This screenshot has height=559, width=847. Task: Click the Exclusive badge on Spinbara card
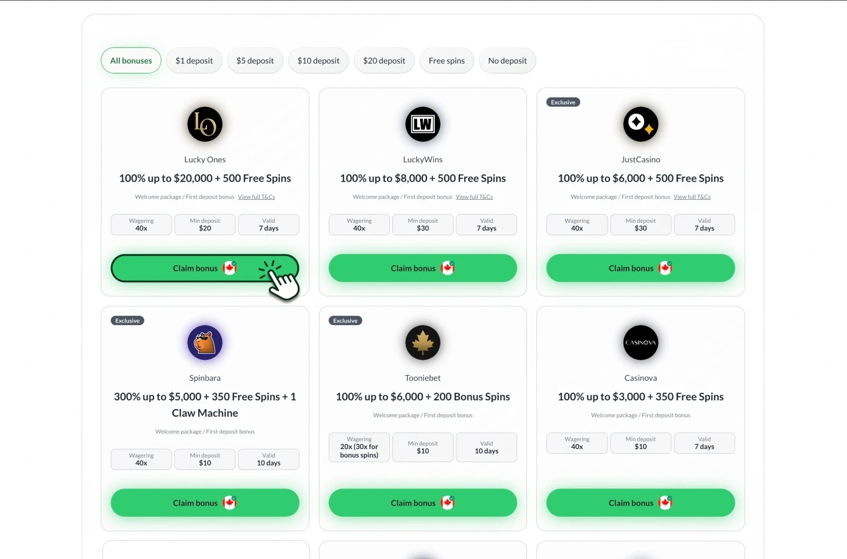(x=128, y=321)
